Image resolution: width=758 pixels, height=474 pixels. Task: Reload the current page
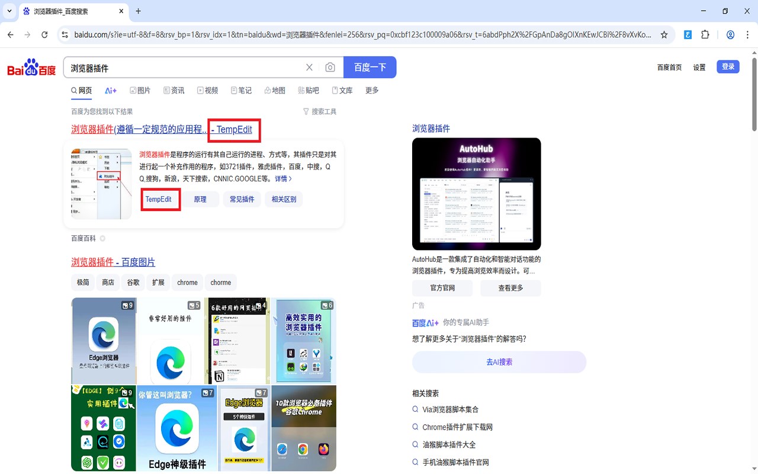44,35
